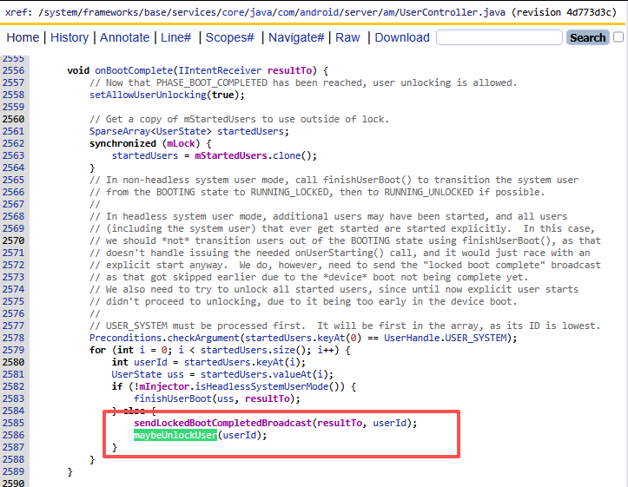The height and width of the screenshot is (487, 628).
Task: Click the mStartedUsers symbol on line 2563
Action: [231, 155]
